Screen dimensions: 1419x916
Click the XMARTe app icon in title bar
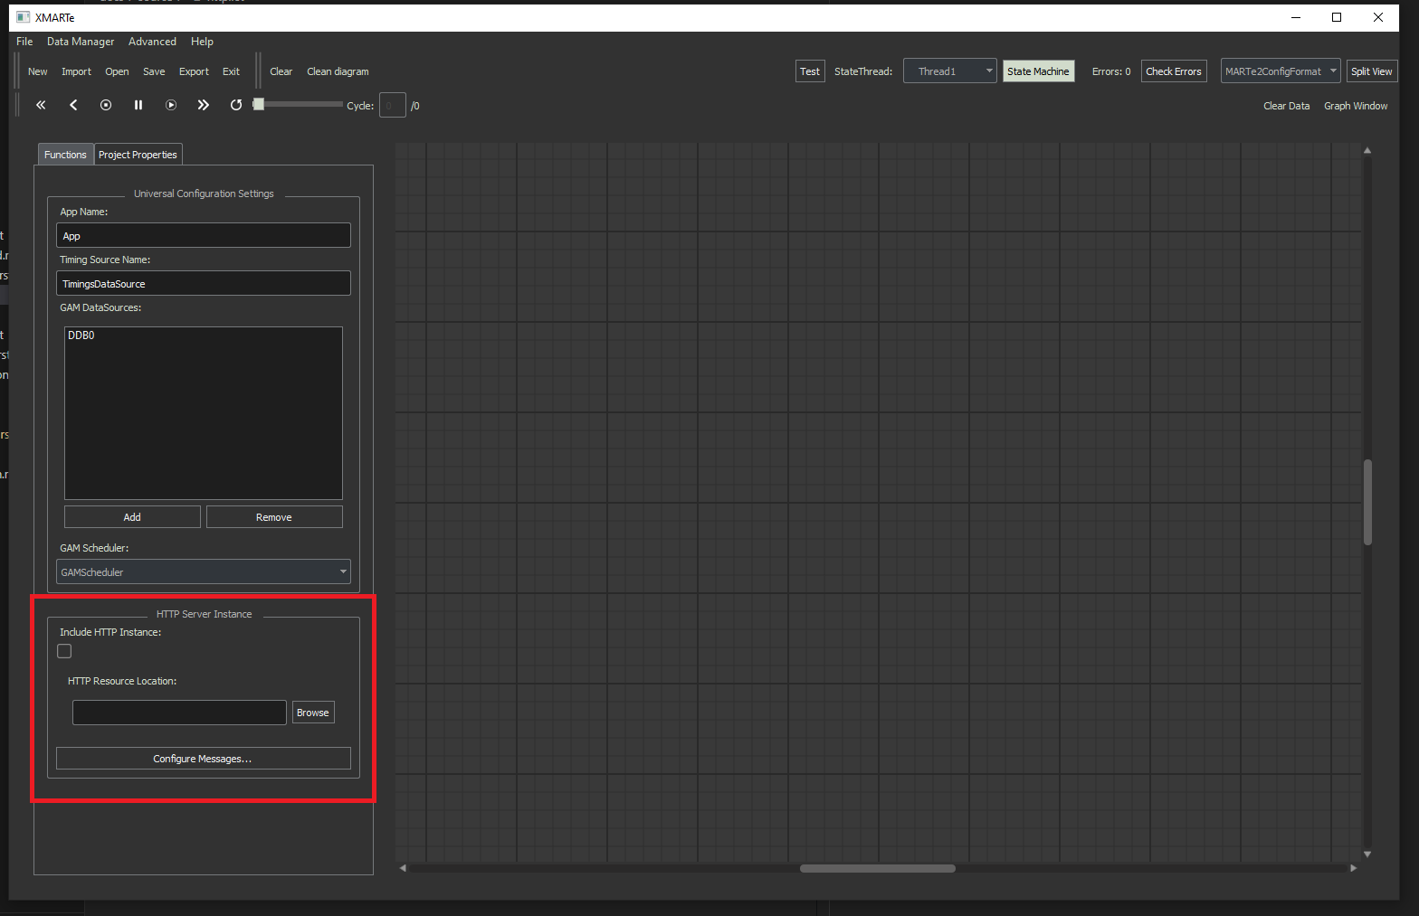pos(24,17)
